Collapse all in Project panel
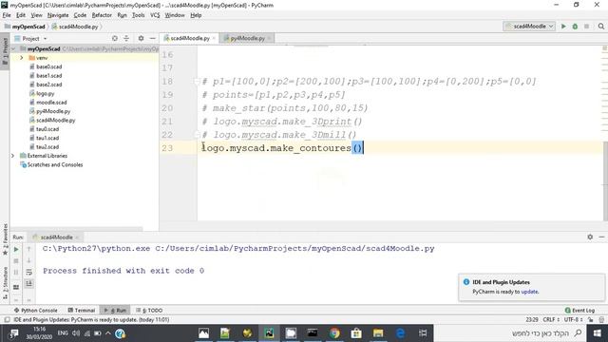This screenshot has height=342, width=608. tap(126, 38)
